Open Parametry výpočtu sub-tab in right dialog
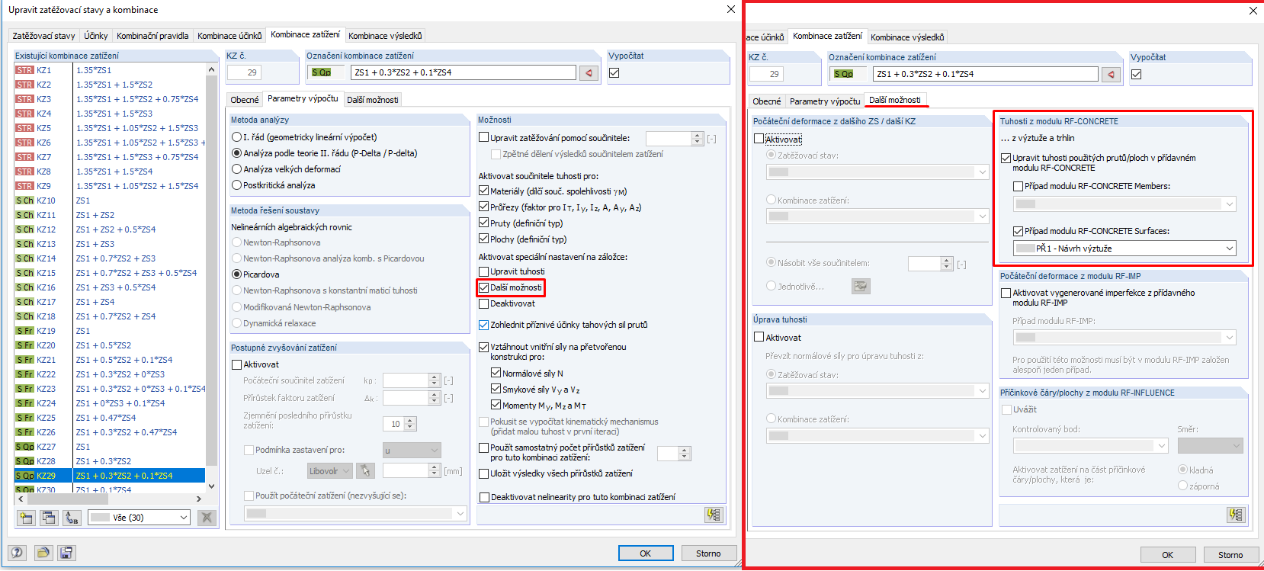The width and height of the screenshot is (1264, 571). [825, 101]
